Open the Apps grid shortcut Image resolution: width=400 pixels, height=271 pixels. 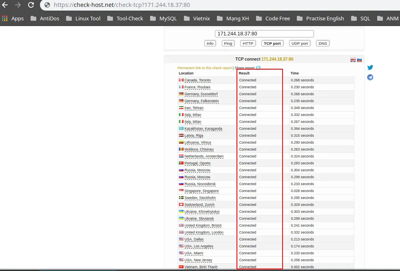(13, 18)
